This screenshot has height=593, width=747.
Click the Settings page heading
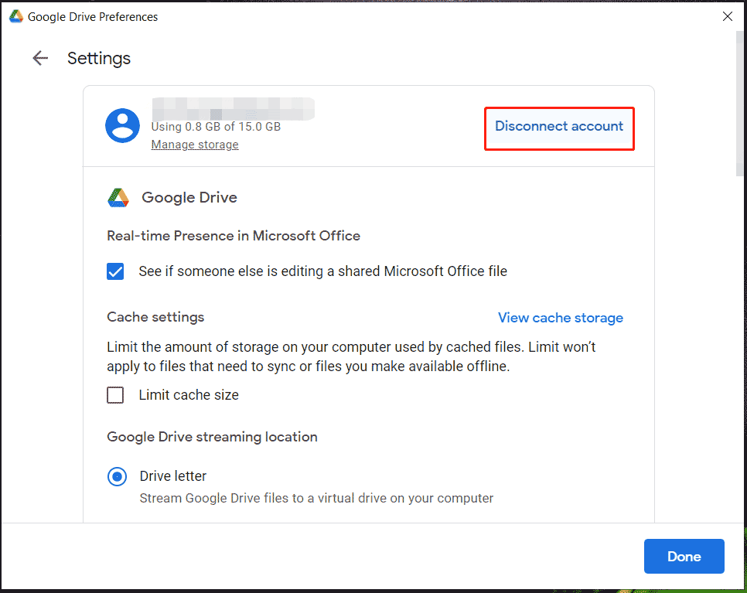pos(99,58)
